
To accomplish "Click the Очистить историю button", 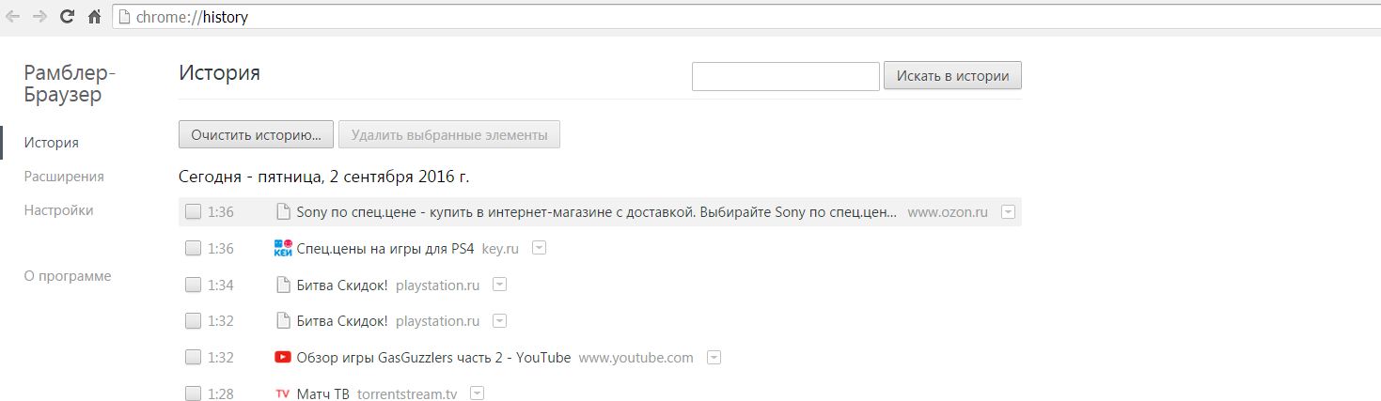I will 256,134.
